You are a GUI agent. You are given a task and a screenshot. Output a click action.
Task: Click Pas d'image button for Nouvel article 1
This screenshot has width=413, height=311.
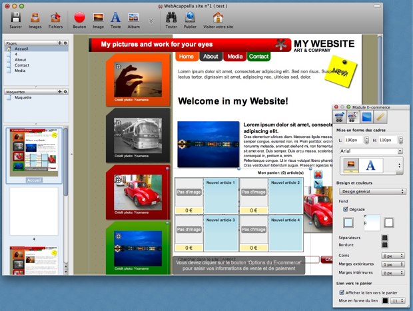[x=189, y=192]
